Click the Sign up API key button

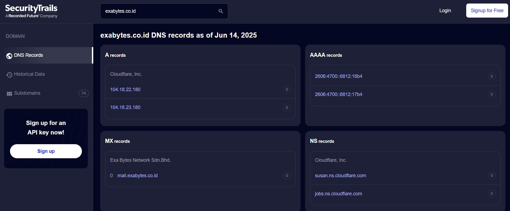click(46, 151)
